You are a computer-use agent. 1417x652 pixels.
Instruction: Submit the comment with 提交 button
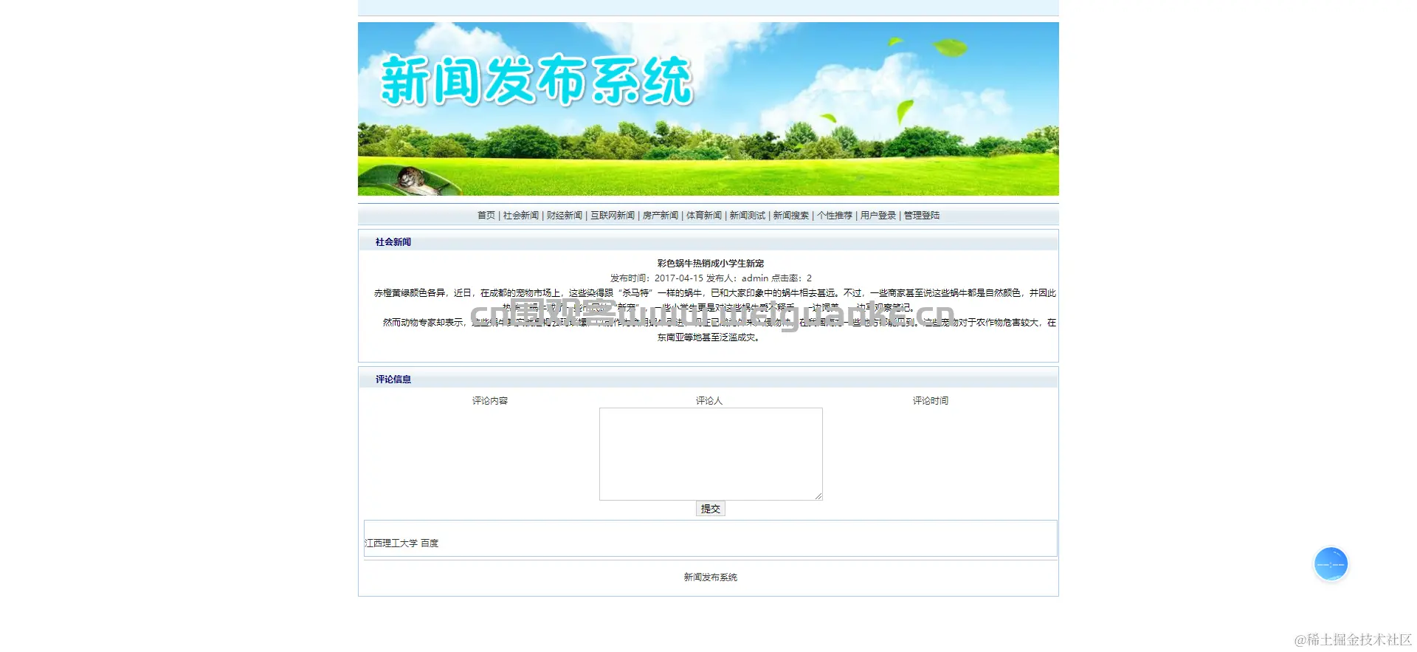click(711, 509)
